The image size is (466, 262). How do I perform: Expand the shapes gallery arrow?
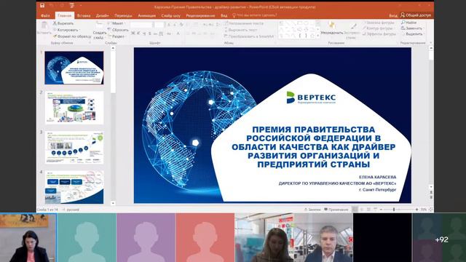point(318,36)
